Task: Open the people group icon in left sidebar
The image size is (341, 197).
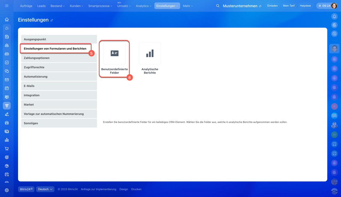Action: pyautogui.click(x=7, y=45)
